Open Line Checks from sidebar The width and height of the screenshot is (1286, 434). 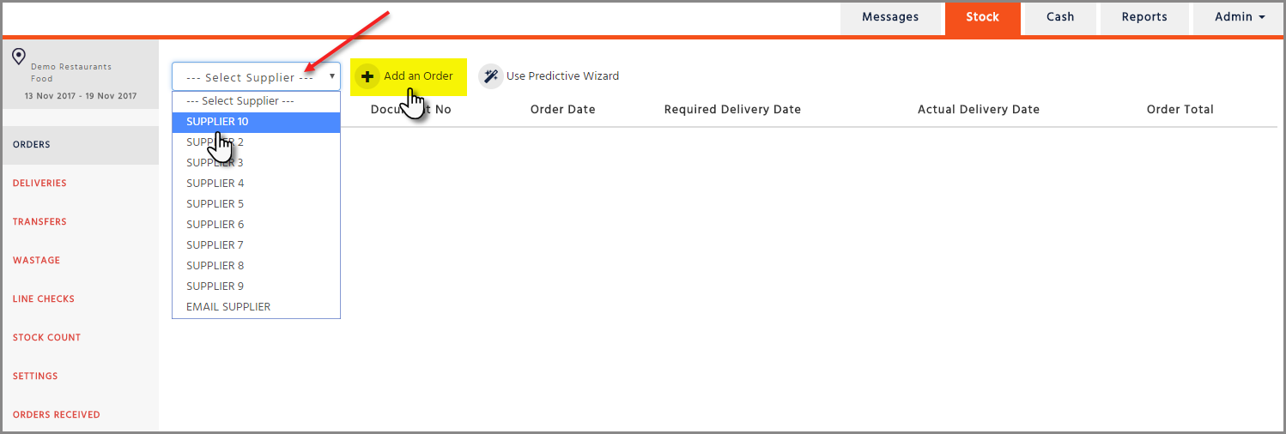pos(44,299)
